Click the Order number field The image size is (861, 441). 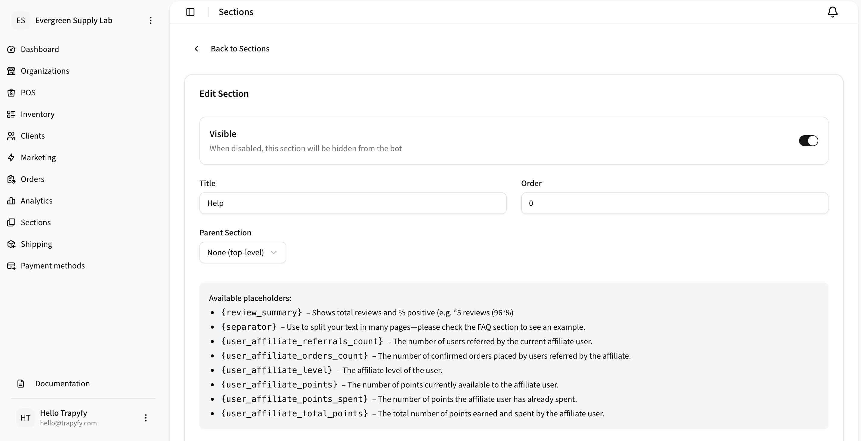pyautogui.click(x=675, y=203)
